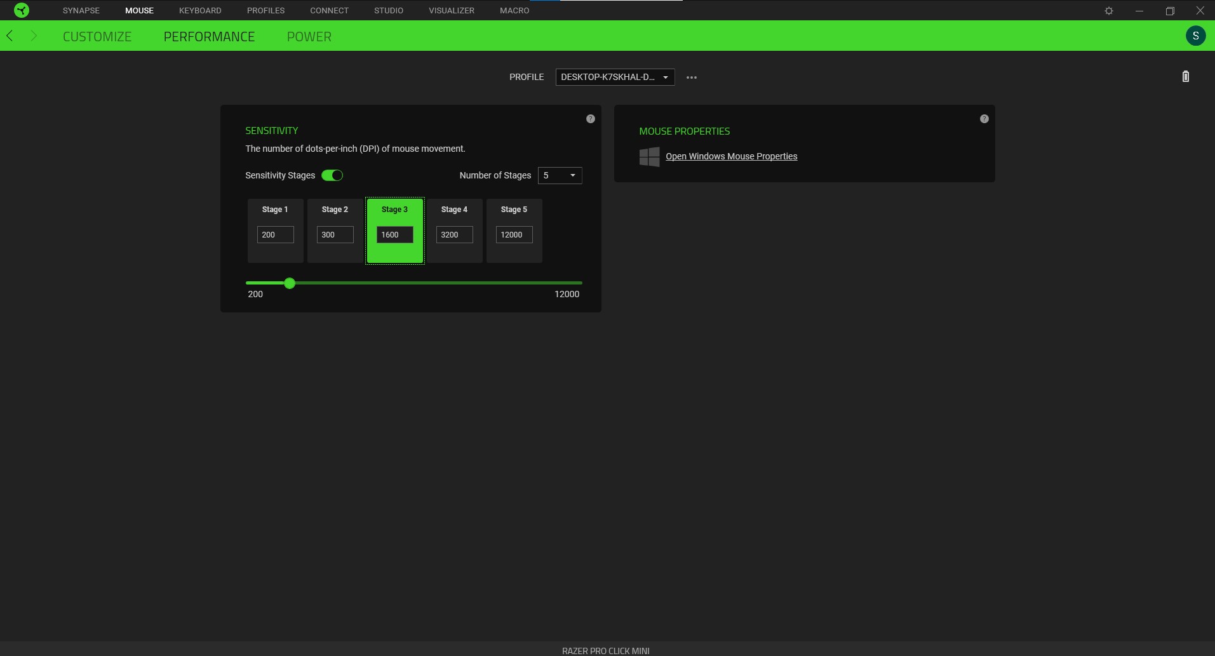1215x656 pixels.
Task: Click the DPI sensitivity slider handle
Action: point(290,283)
